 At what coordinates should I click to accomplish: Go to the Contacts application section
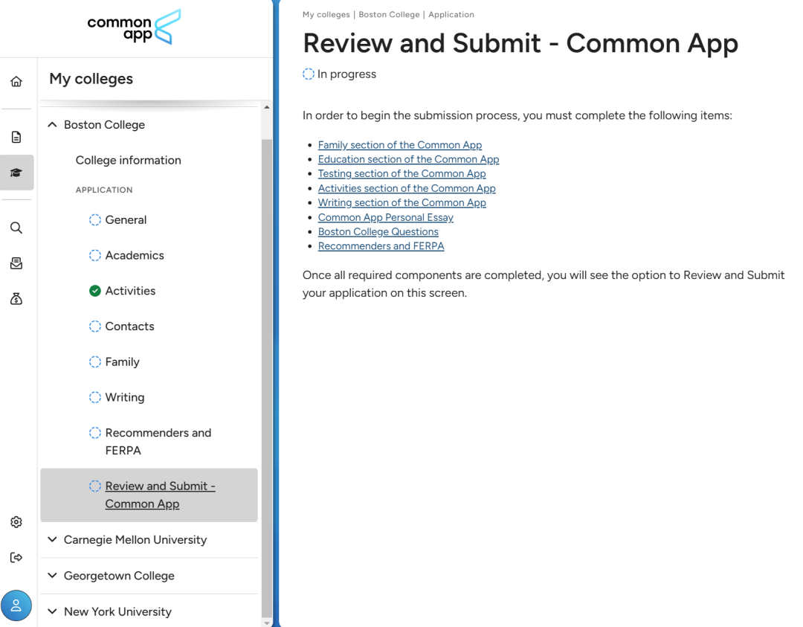[129, 327]
